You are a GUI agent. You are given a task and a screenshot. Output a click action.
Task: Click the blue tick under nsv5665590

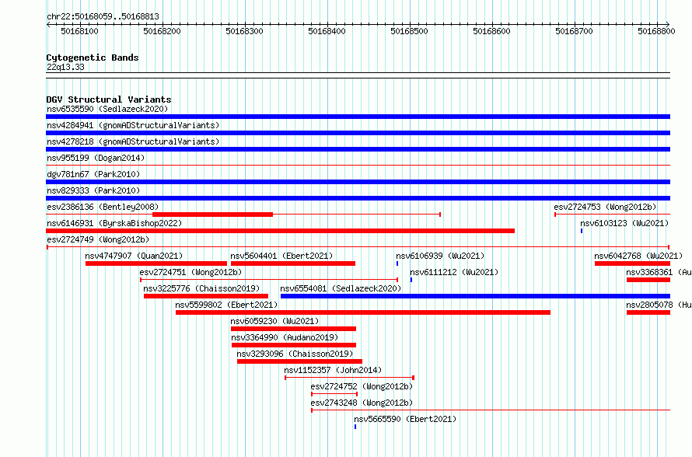pyautogui.click(x=355, y=427)
